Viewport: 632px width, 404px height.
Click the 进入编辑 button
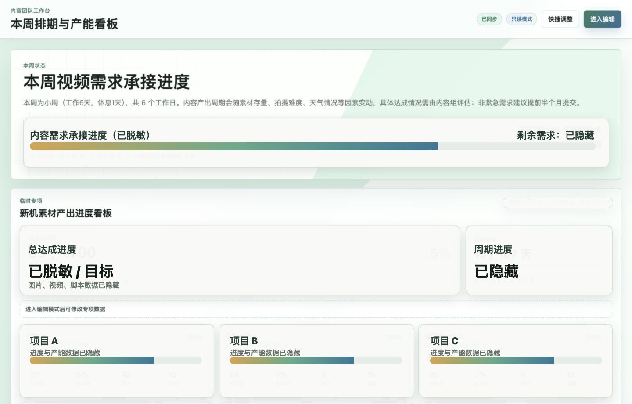coord(602,19)
